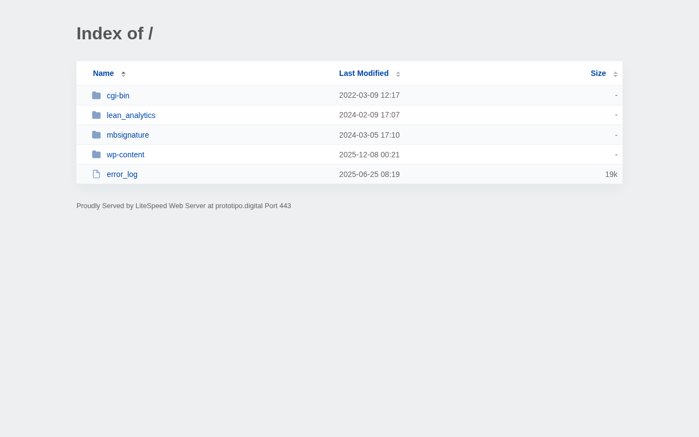The image size is (699, 437).
Task: Open the cgi-bin directory link
Action: tap(118, 96)
